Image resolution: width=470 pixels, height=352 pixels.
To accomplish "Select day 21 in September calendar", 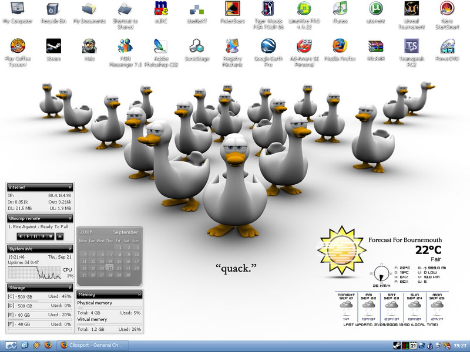I will tap(110, 268).
